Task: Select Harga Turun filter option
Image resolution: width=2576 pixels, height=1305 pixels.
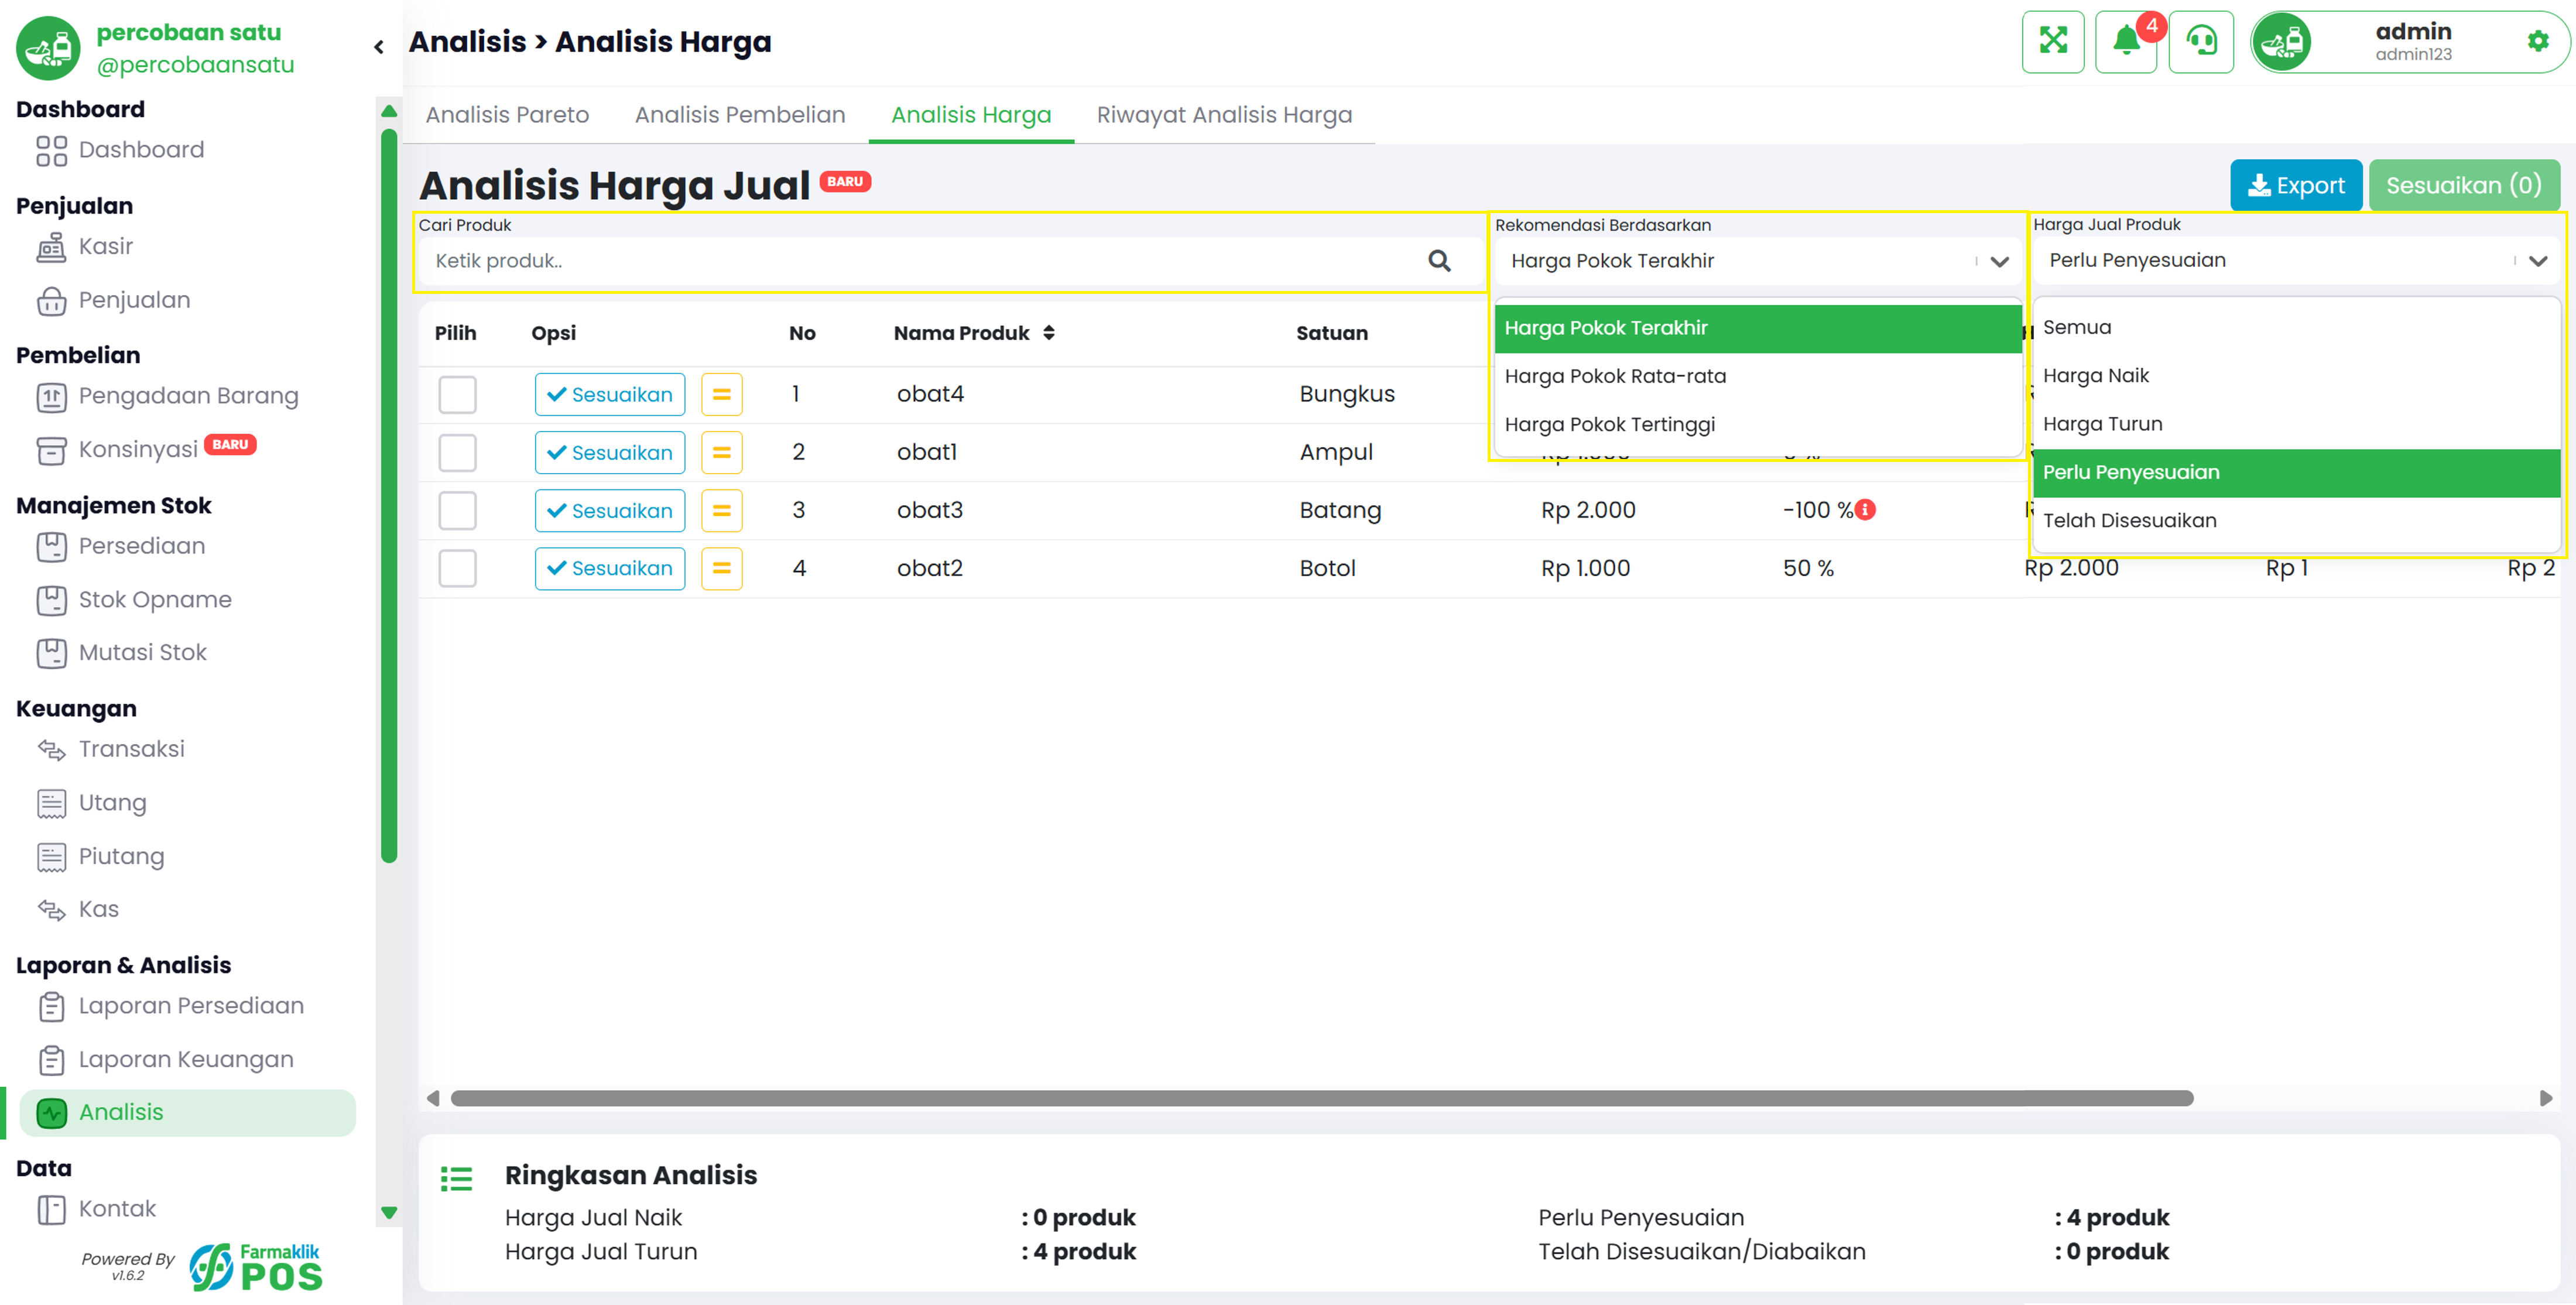Action: [x=2296, y=424]
